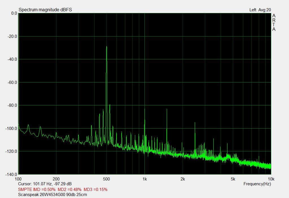Click the -140.0 vertical axis label
This screenshot has height=198, width=289.
point(11,175)
